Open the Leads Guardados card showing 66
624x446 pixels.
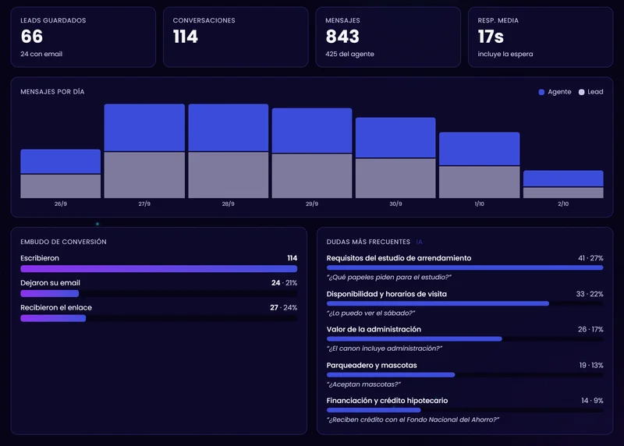pos(83,37)
